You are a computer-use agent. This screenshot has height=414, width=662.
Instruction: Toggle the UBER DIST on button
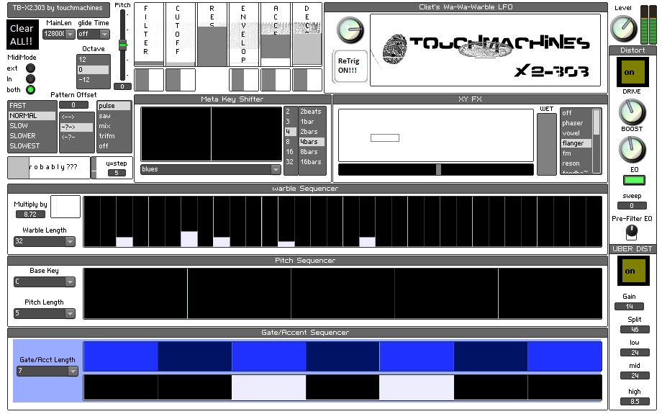(632, 271)
